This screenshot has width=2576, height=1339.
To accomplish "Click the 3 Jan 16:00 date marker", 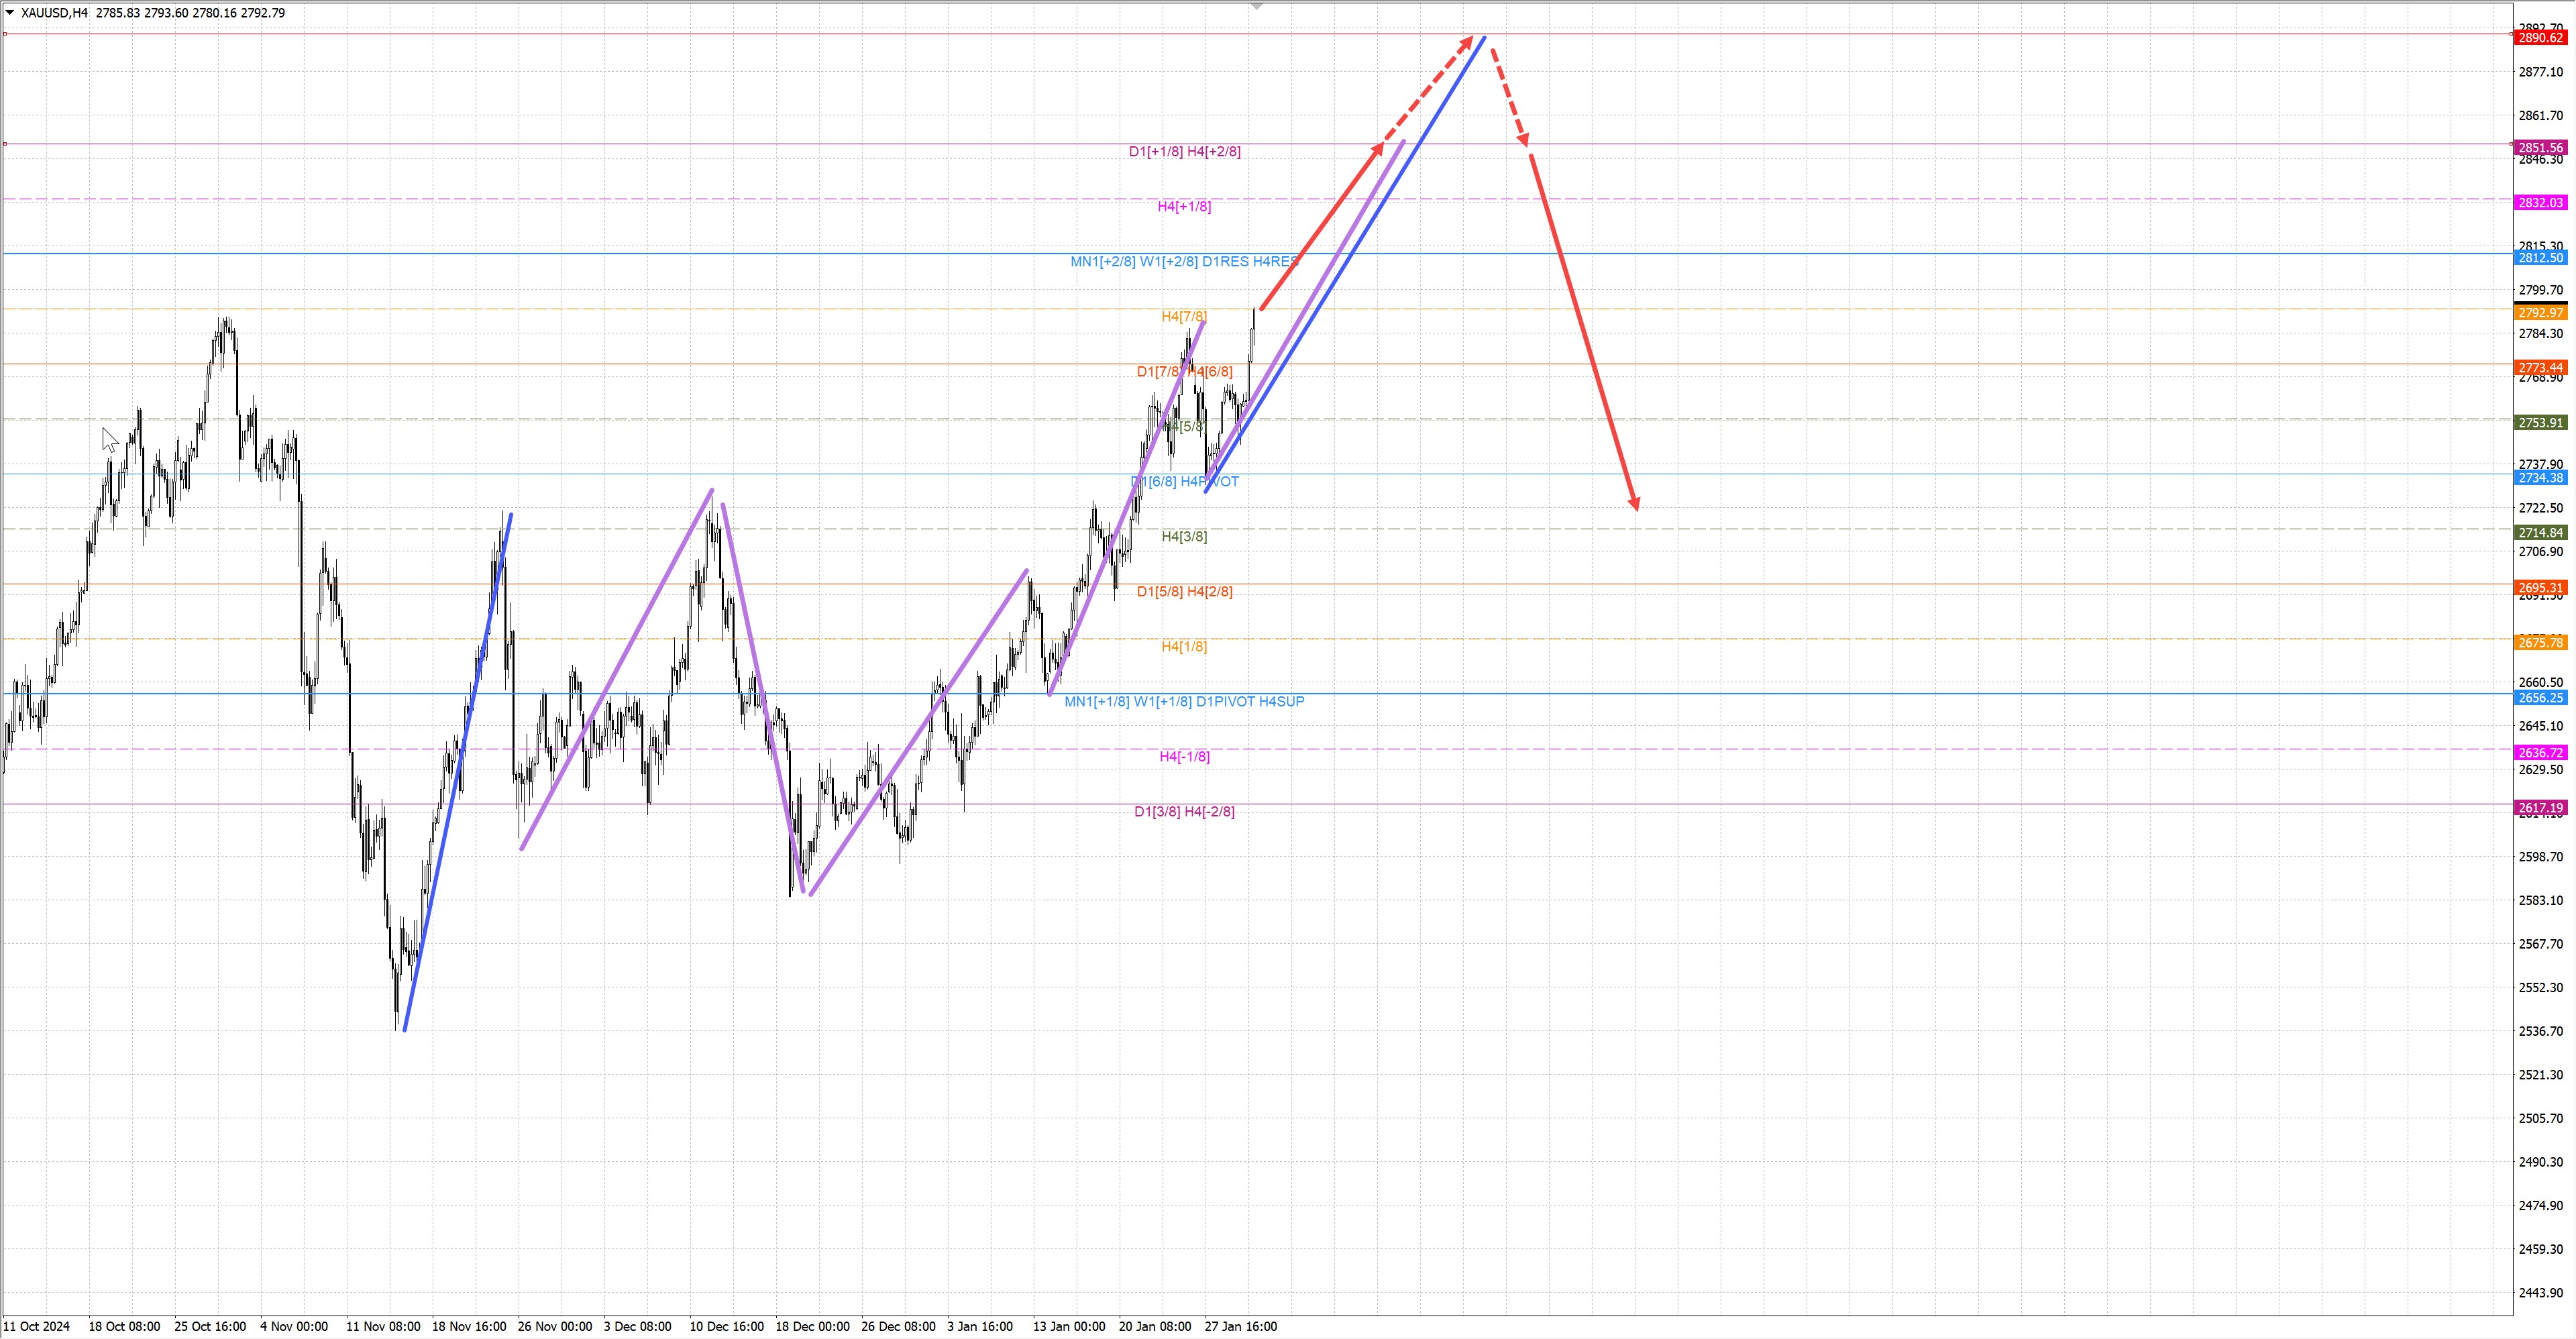I will [x=980, y=1327].
